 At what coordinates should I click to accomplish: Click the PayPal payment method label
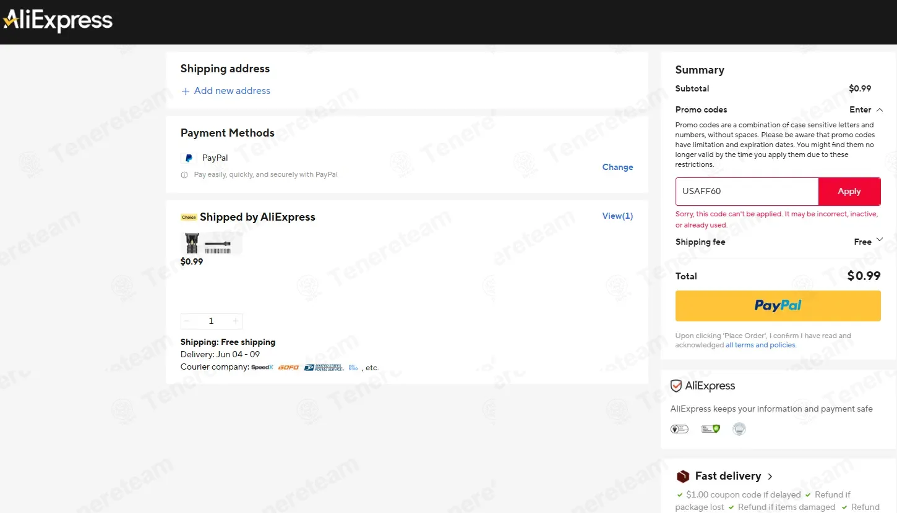(x=215, y=158)
